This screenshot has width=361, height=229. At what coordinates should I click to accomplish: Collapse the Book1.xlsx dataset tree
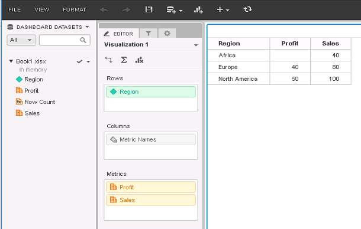click(x=11, y=61)
